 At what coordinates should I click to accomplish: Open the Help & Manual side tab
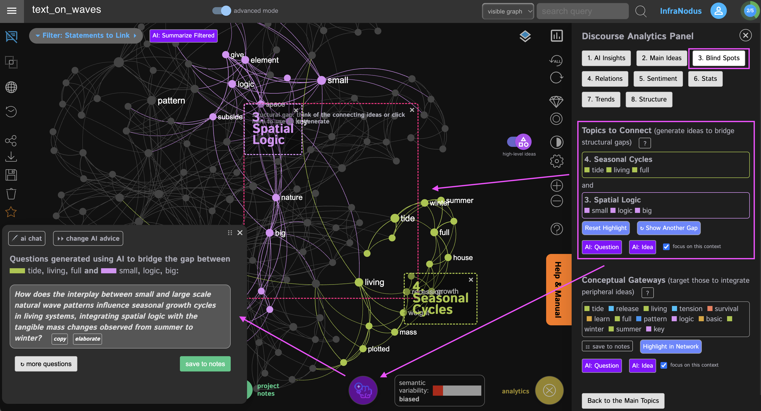558,289
